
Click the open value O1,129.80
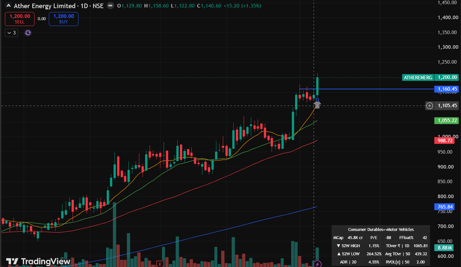129,6
